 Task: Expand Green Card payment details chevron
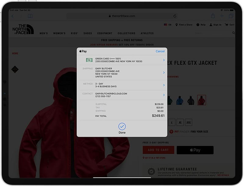coord(164,60)
